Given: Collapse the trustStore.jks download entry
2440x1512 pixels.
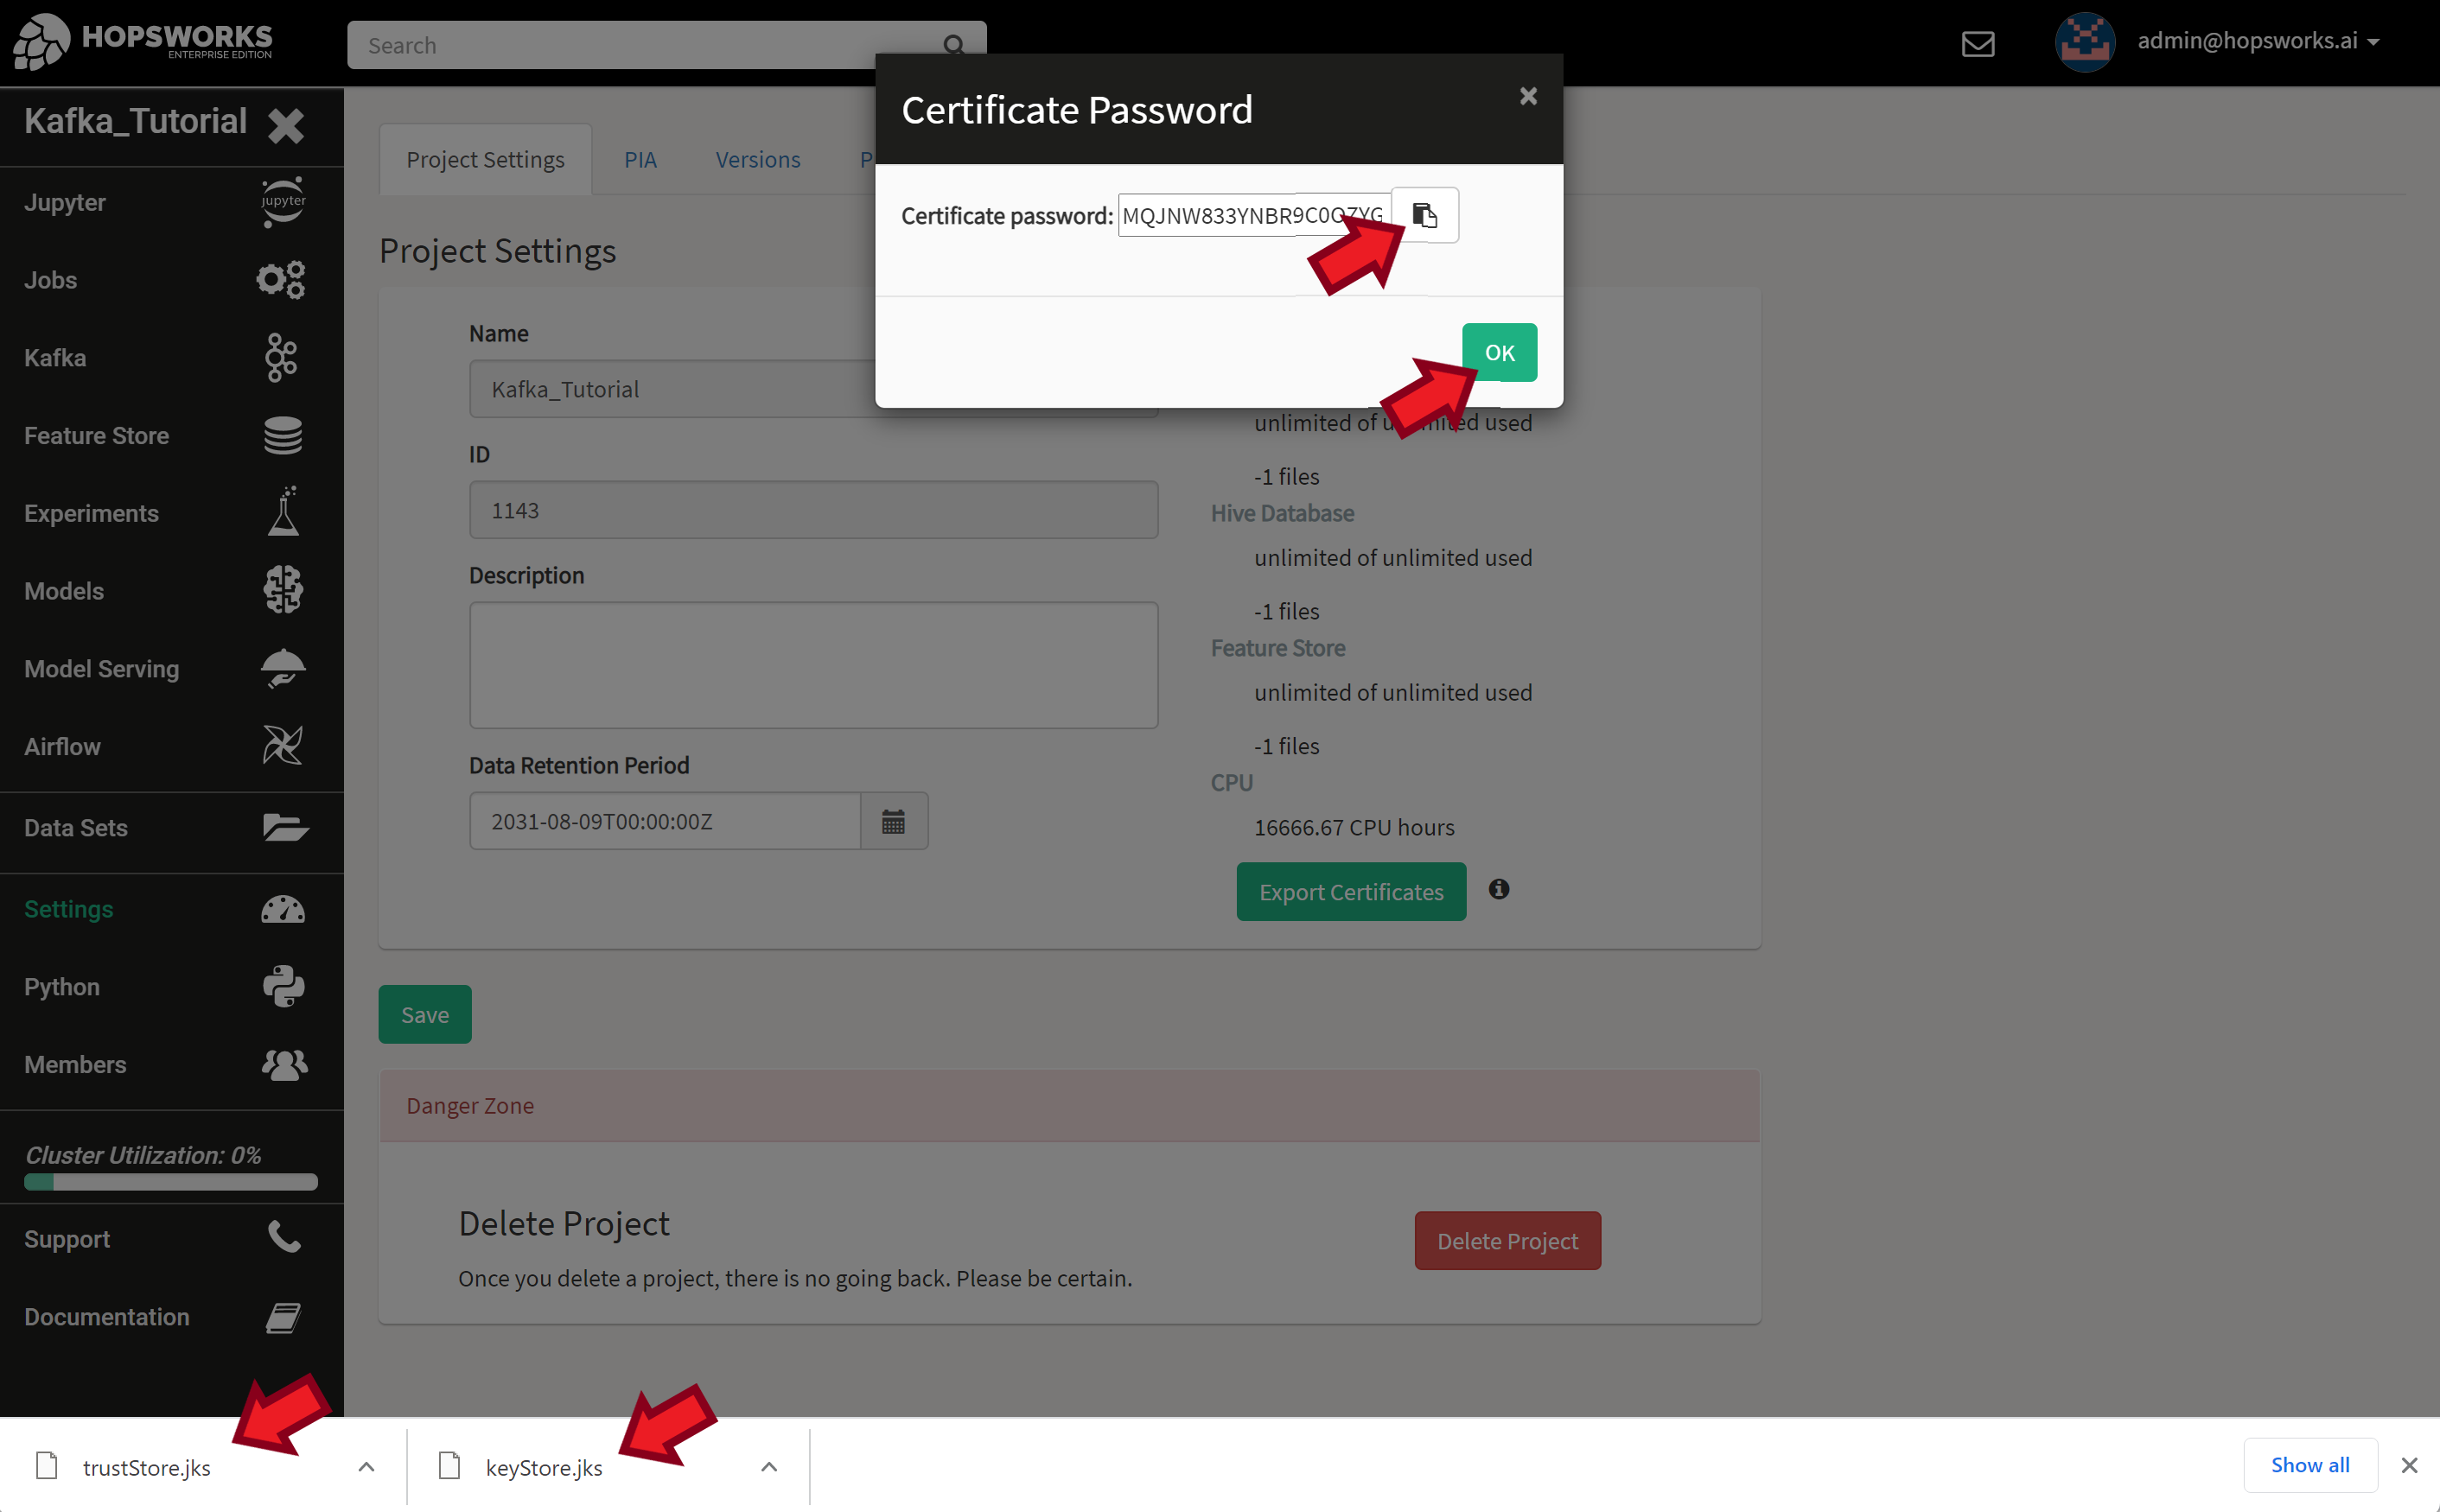Looking at the screenshot, I should pyautogui.click(x=366, y=1466).
